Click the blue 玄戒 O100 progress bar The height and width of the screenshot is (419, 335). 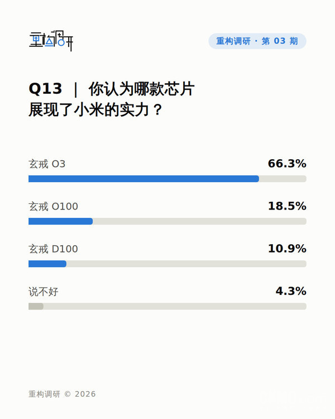61,221
